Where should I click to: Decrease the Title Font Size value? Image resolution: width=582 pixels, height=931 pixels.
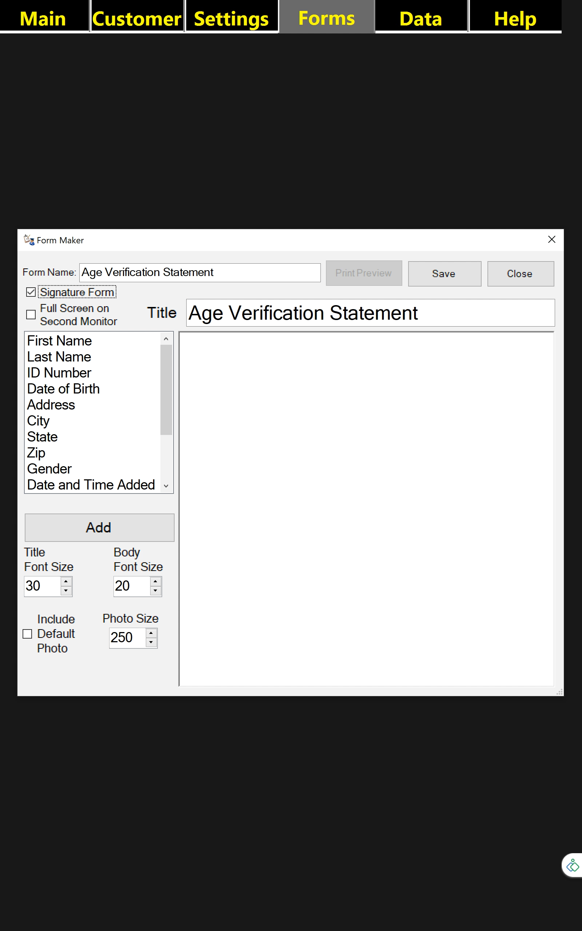66,591
